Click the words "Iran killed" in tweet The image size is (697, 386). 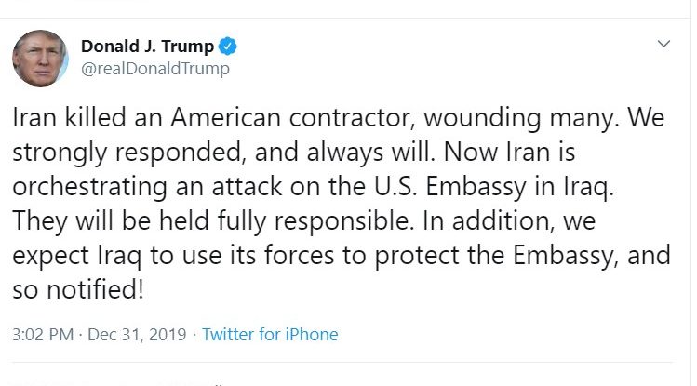[x=63, y=118]
